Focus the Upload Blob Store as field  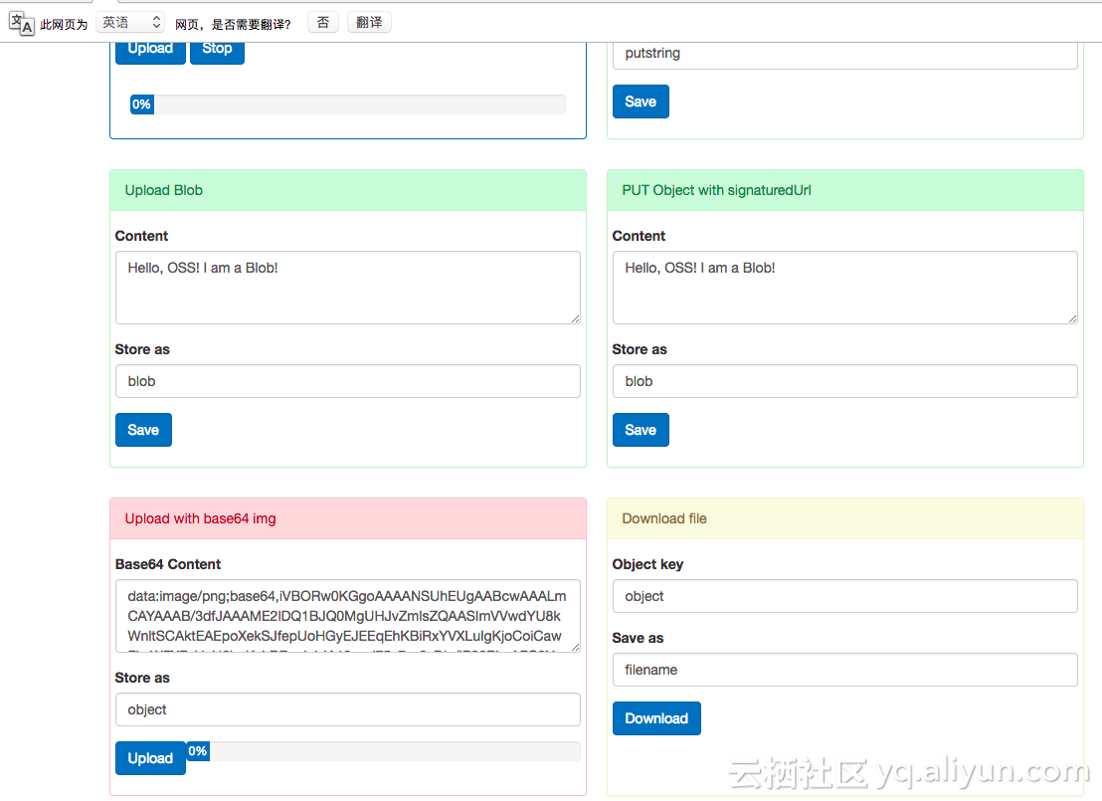pyautogui.click(x=348, y=381)
